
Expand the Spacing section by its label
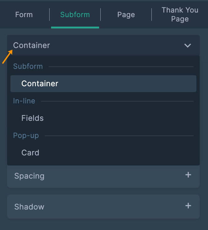coord(29,176)
